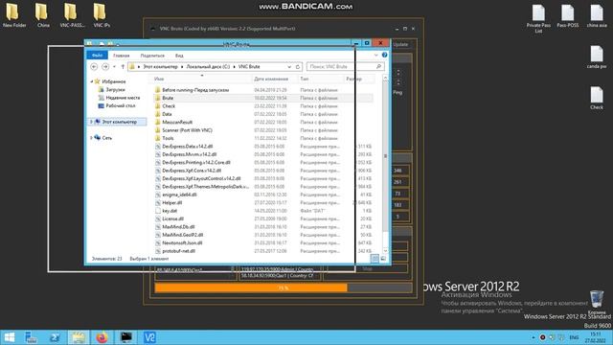Select the Tools folder
This screenshot has width=613, height=345.
(168, 138)
